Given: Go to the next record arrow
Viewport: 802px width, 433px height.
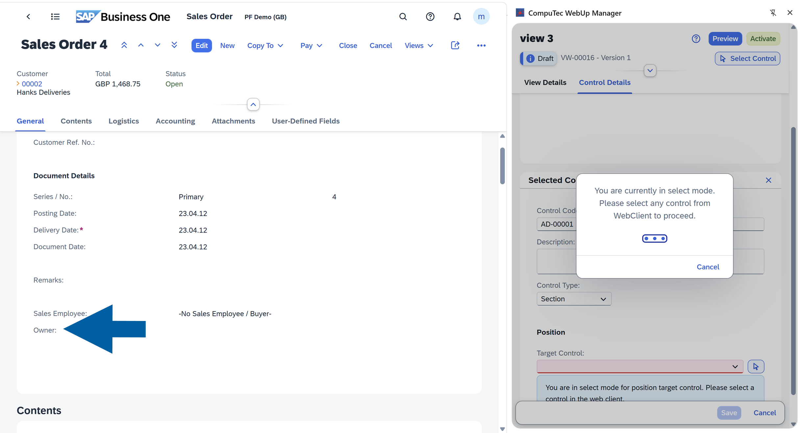Looking at the screenshot, I should (158, 45).
